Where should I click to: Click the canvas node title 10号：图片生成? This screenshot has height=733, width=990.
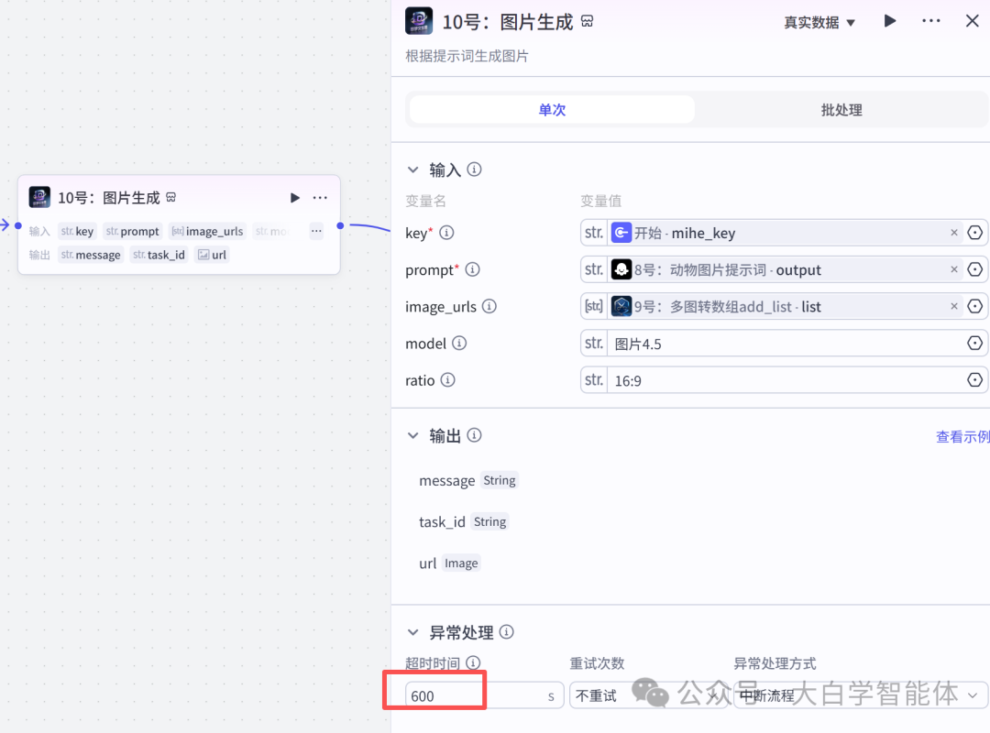(109, 198)
